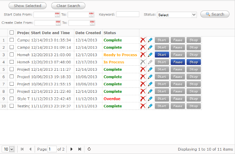235x154 pixels.
Task: Edit row 3 Ready to Process entry
Action: point(150,55)
